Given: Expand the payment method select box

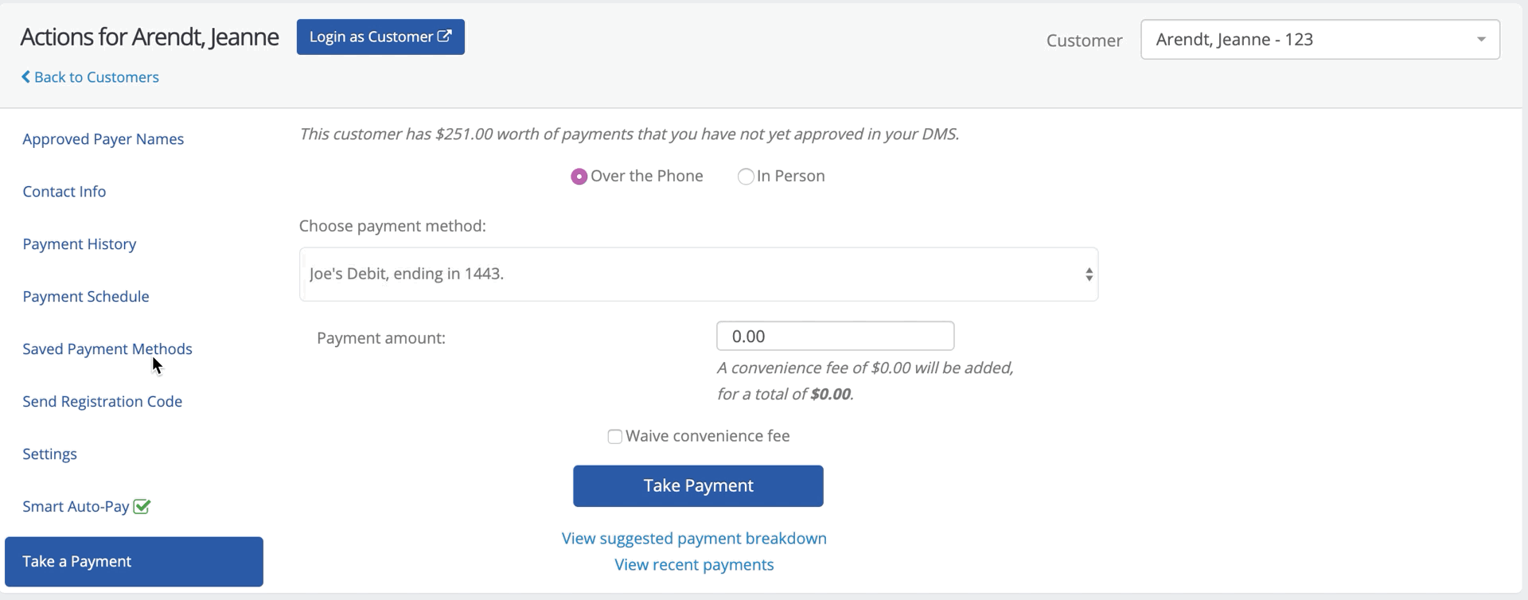Looking at the screenshot, I should (x=698, y=275).
